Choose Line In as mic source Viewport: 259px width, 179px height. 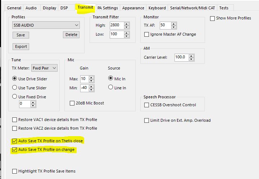point(111,88)
